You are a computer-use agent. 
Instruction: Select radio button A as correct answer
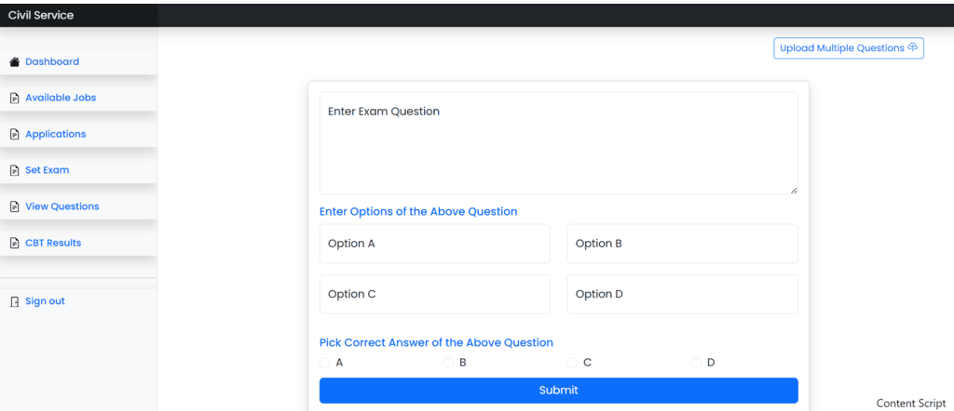pyautogui.click(x=324, y=363)
